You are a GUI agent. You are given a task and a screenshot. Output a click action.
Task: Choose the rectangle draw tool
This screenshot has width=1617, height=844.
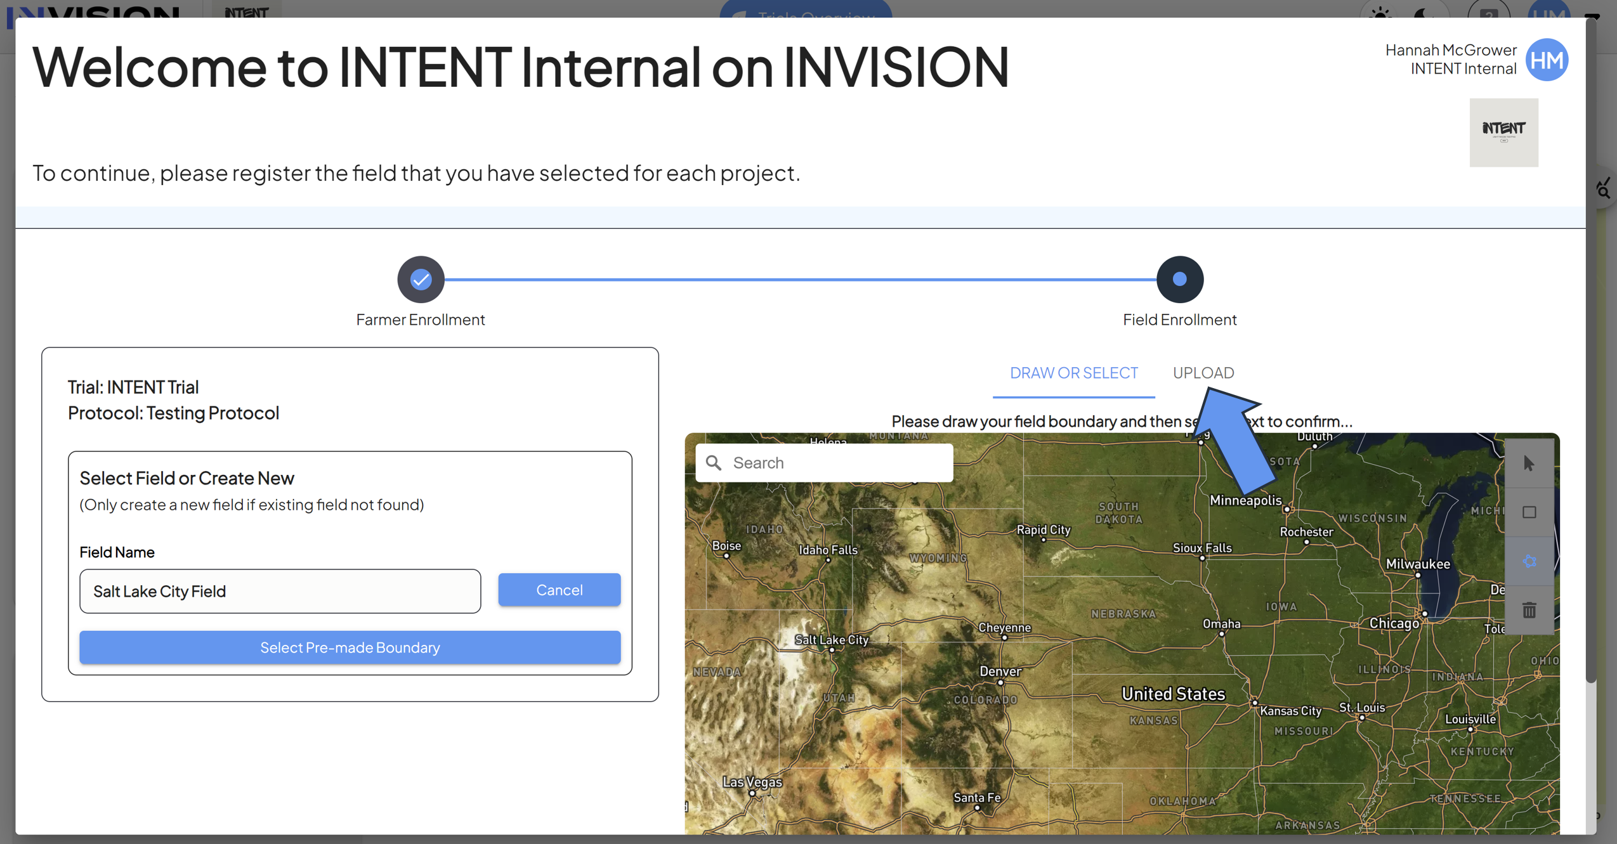[x=1529, y=512]
